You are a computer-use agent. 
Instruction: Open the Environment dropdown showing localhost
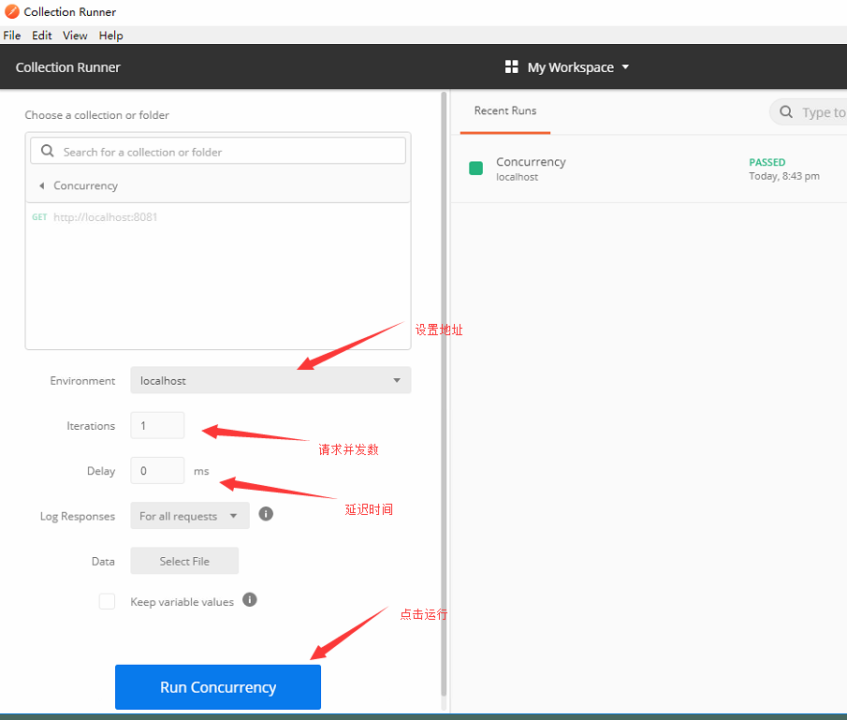[x=270, y=380]
